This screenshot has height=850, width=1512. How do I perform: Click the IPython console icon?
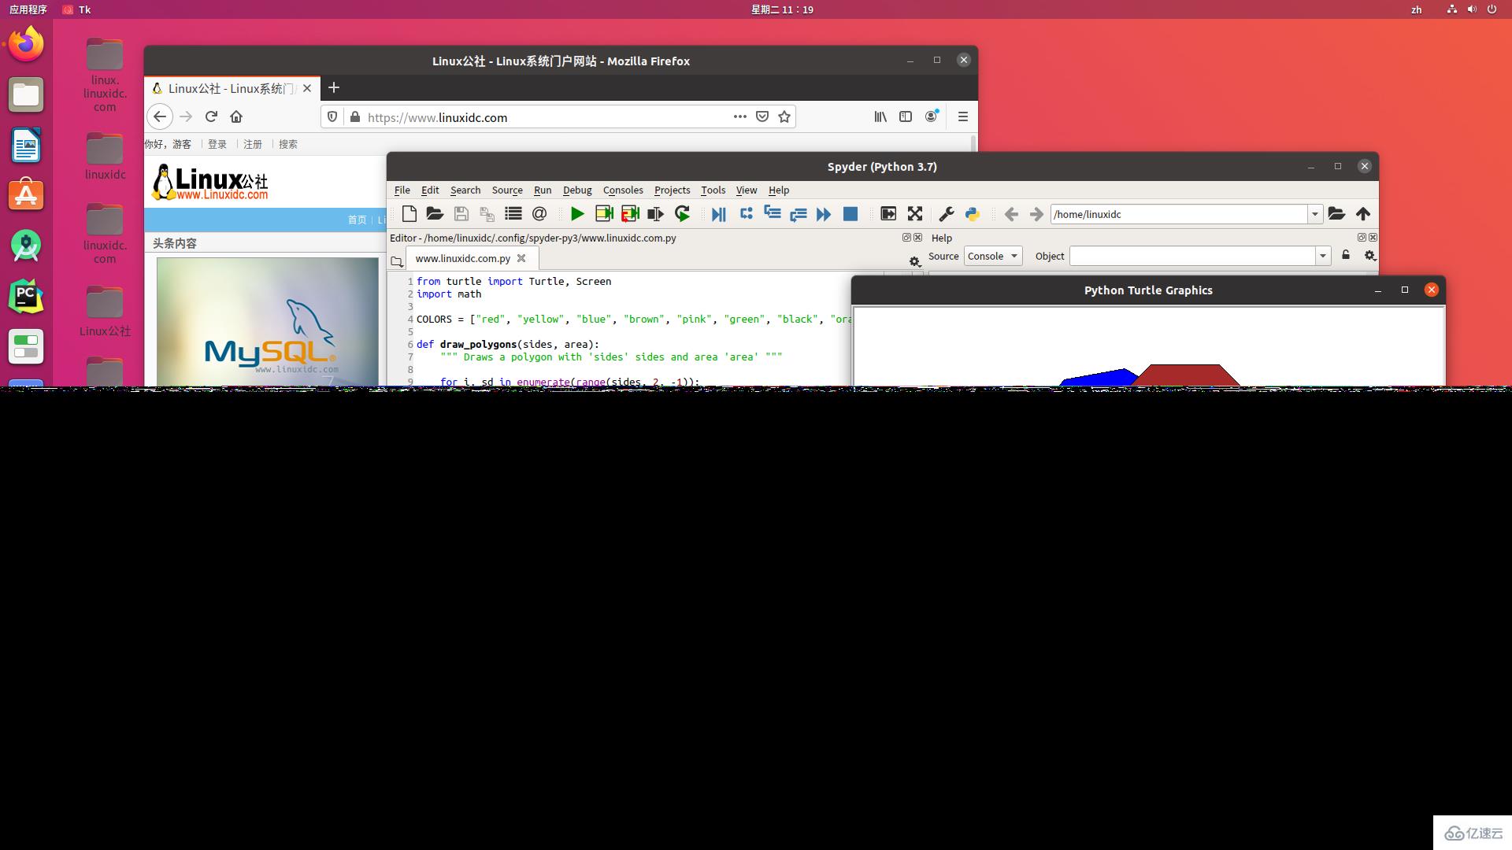coord(972,214)
